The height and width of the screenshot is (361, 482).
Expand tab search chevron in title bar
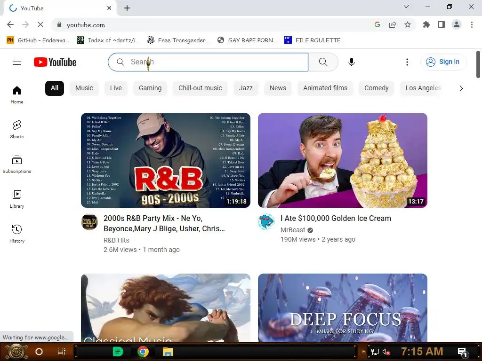[x=406, y=7]
